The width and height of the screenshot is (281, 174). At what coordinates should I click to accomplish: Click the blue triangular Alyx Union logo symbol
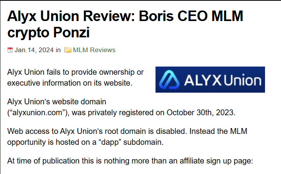tap(169, 80)
